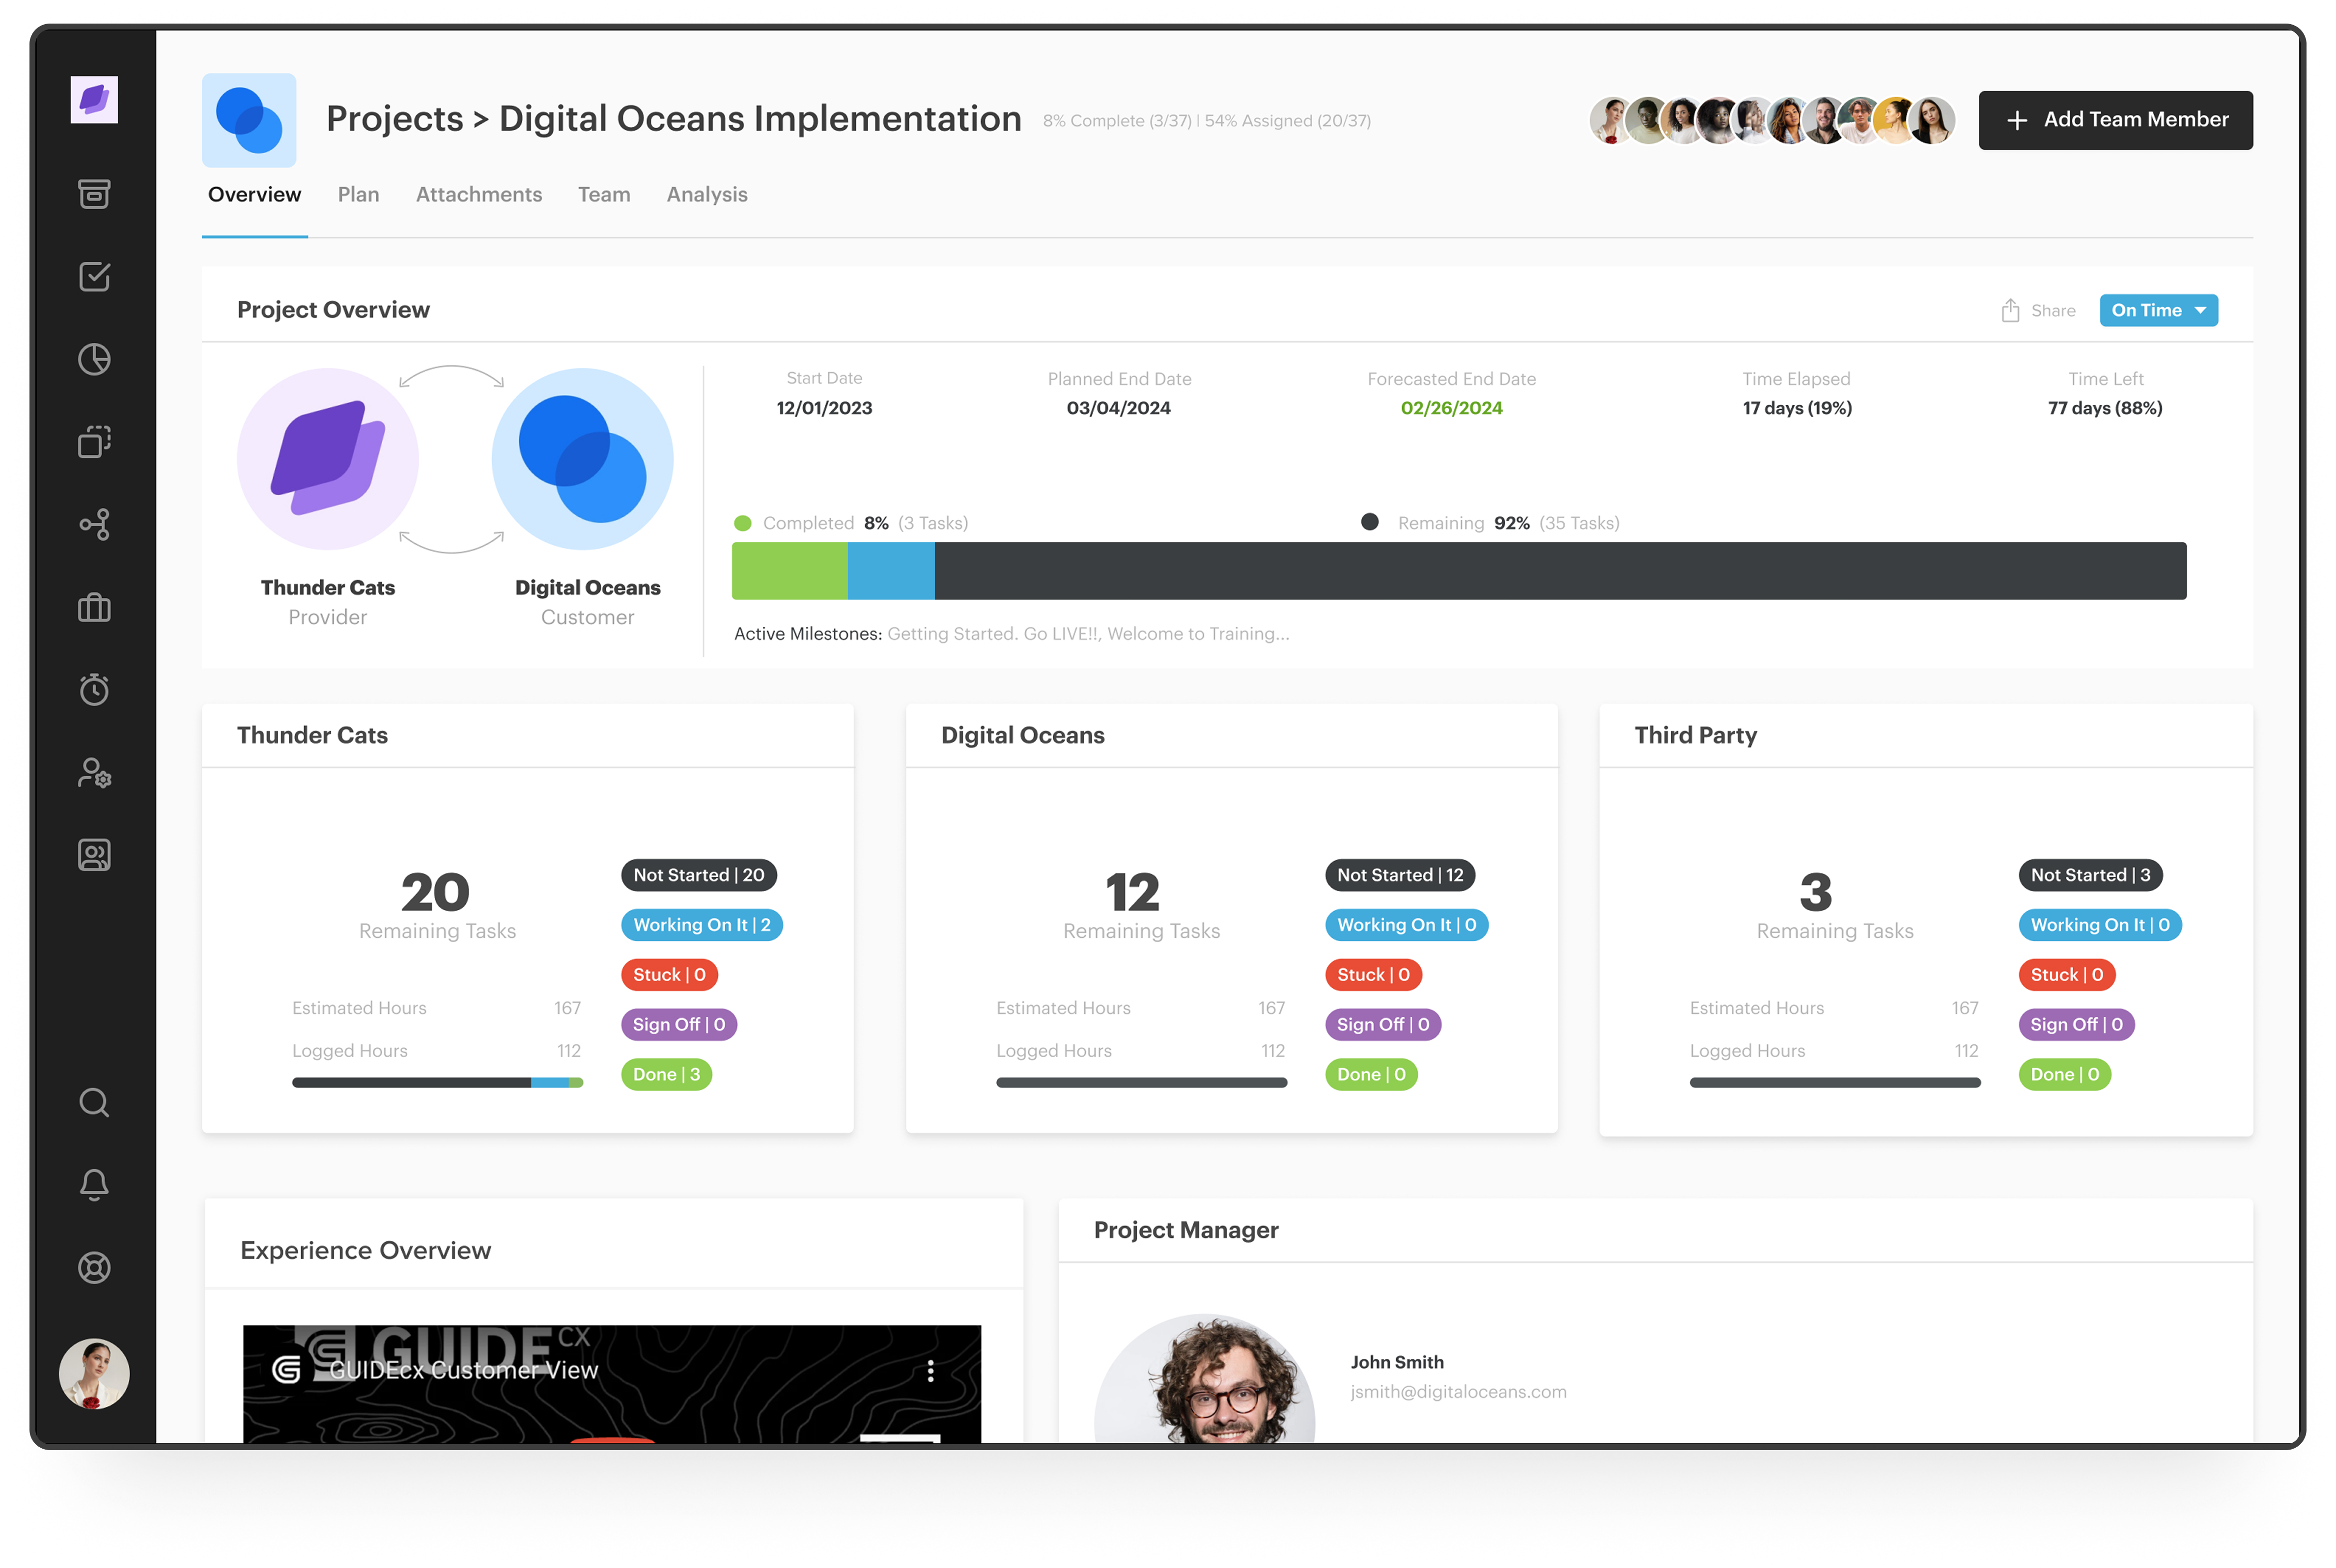Screen dimensions: 2336x1568
Task: Expand the On Time status dropdown
Action: tap(2159, 310)
